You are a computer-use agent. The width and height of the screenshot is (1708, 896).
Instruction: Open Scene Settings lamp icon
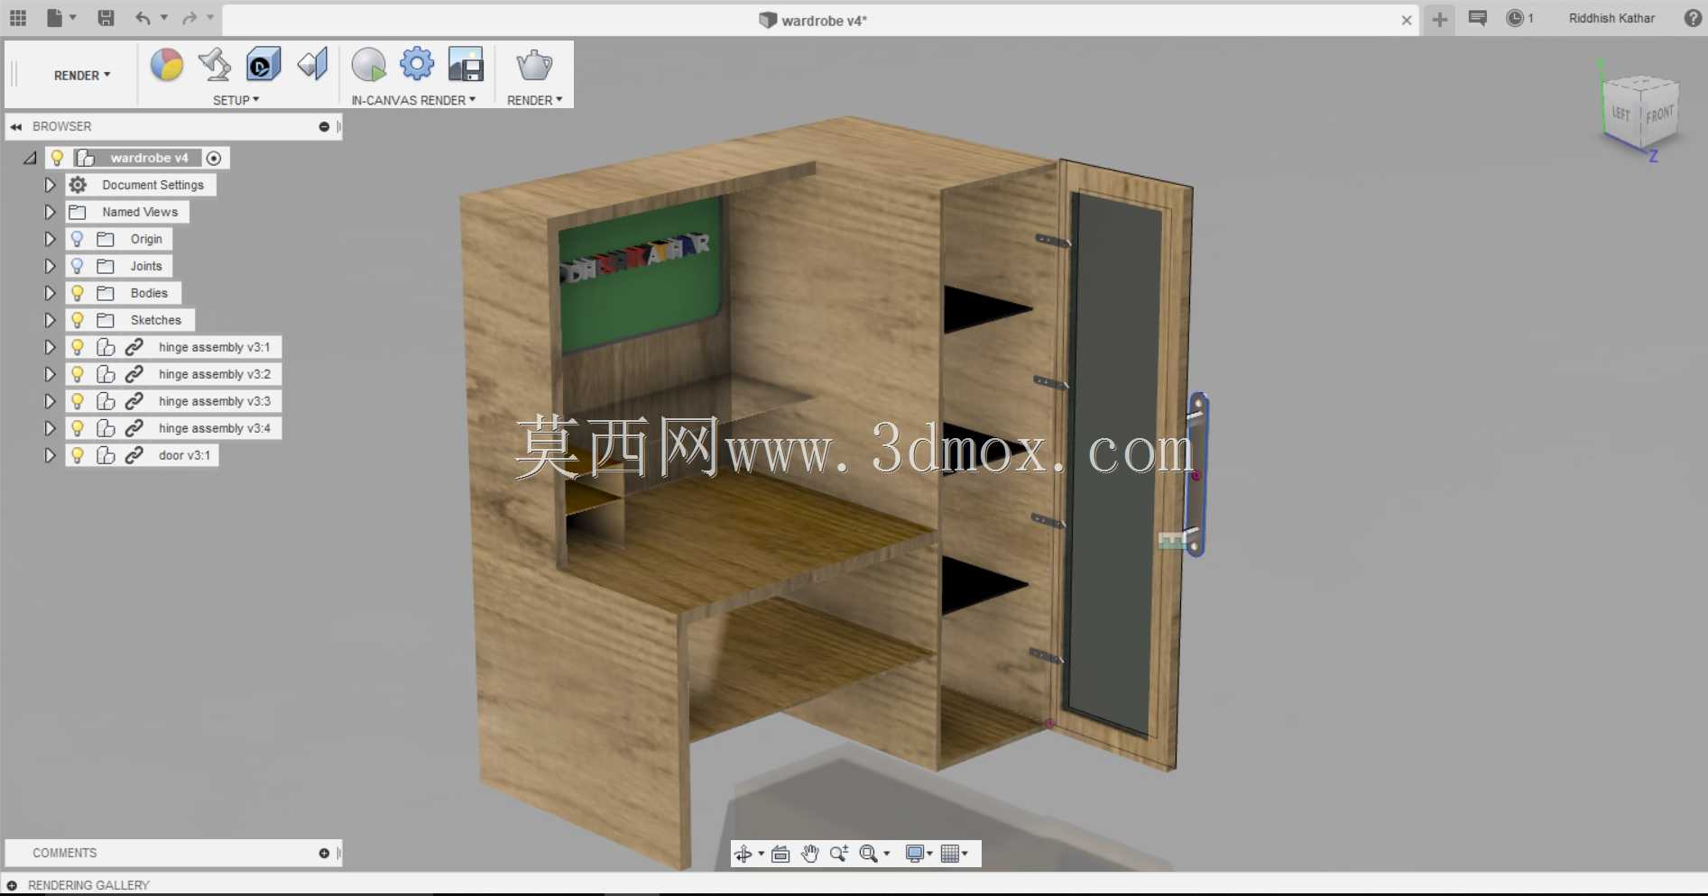point(215,65)
